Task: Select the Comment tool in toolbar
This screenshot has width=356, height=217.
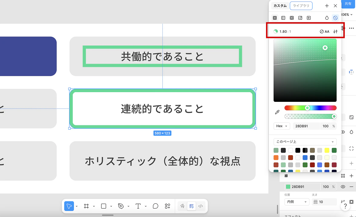Action: pos(155,206)
